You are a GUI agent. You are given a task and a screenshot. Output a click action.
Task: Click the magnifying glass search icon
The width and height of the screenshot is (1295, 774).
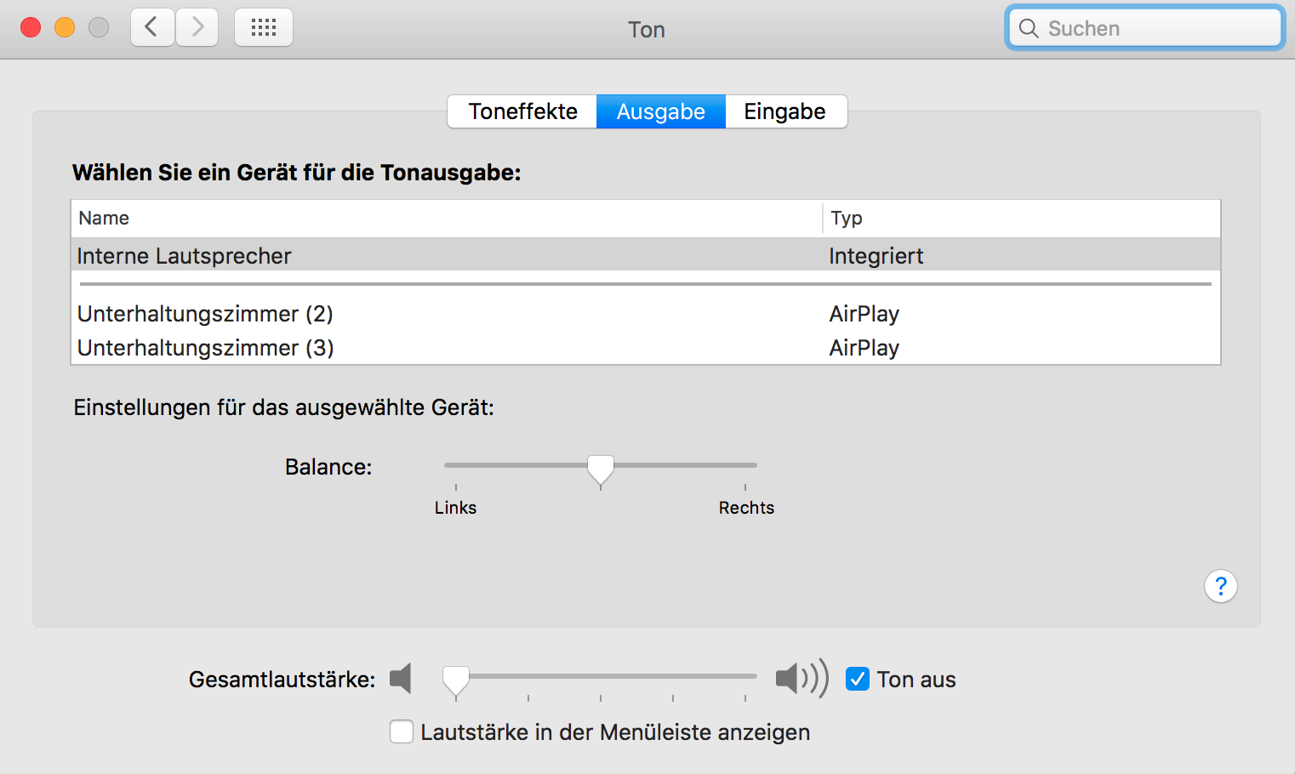click(1029, 28)
